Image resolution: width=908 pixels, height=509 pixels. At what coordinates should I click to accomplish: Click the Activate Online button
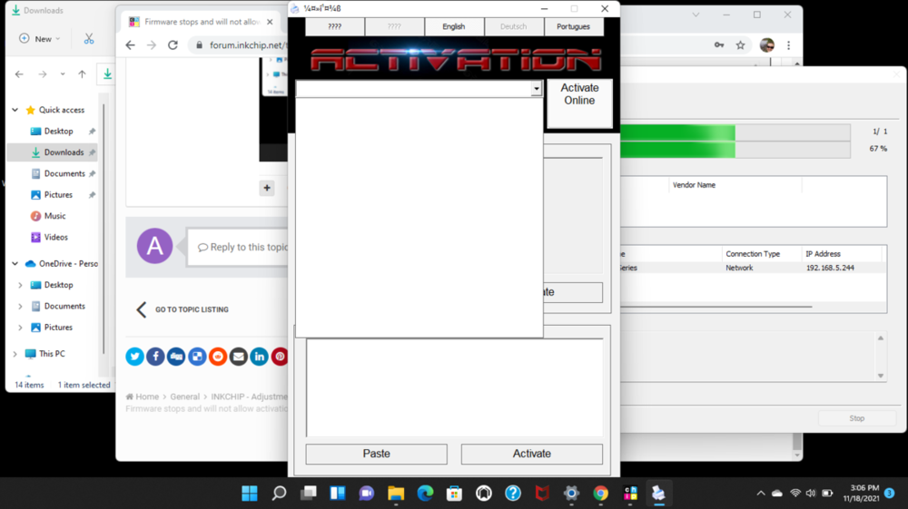579,94
